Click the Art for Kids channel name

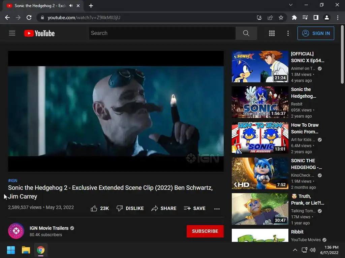[x=303, y=139]
